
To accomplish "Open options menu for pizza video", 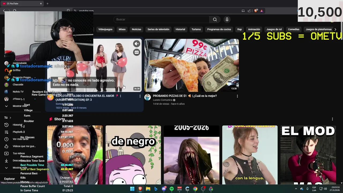I will (237, 96).
